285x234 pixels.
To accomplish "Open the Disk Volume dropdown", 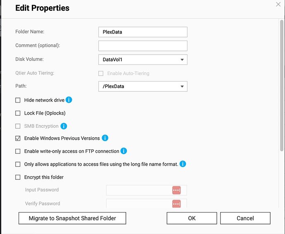I will (x=142, y=60).
